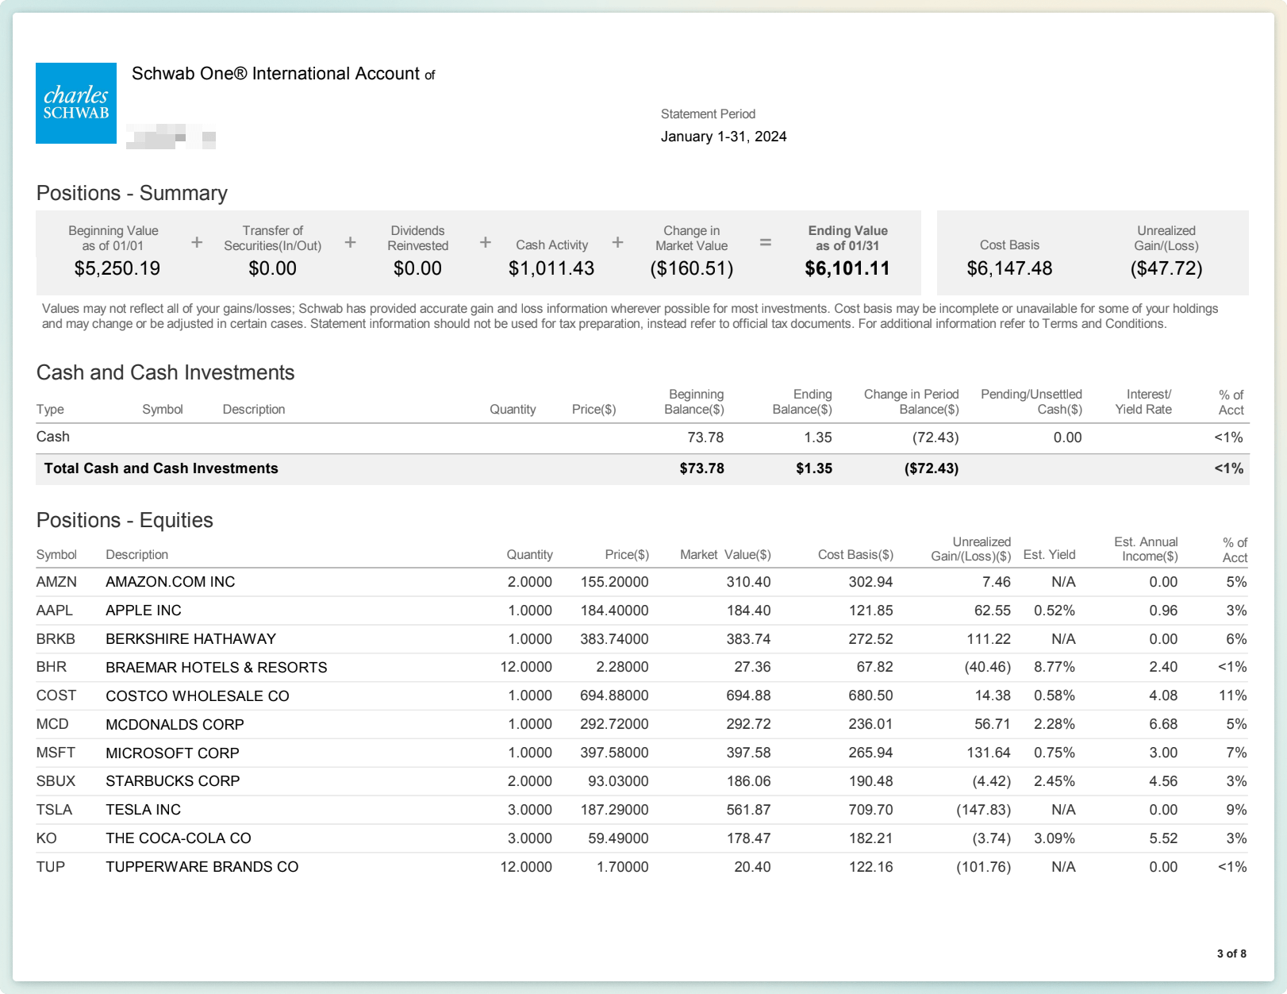1287x994 pixels.
Task: Click the Quantity header in the Equities table
Action: coord(529,554)
